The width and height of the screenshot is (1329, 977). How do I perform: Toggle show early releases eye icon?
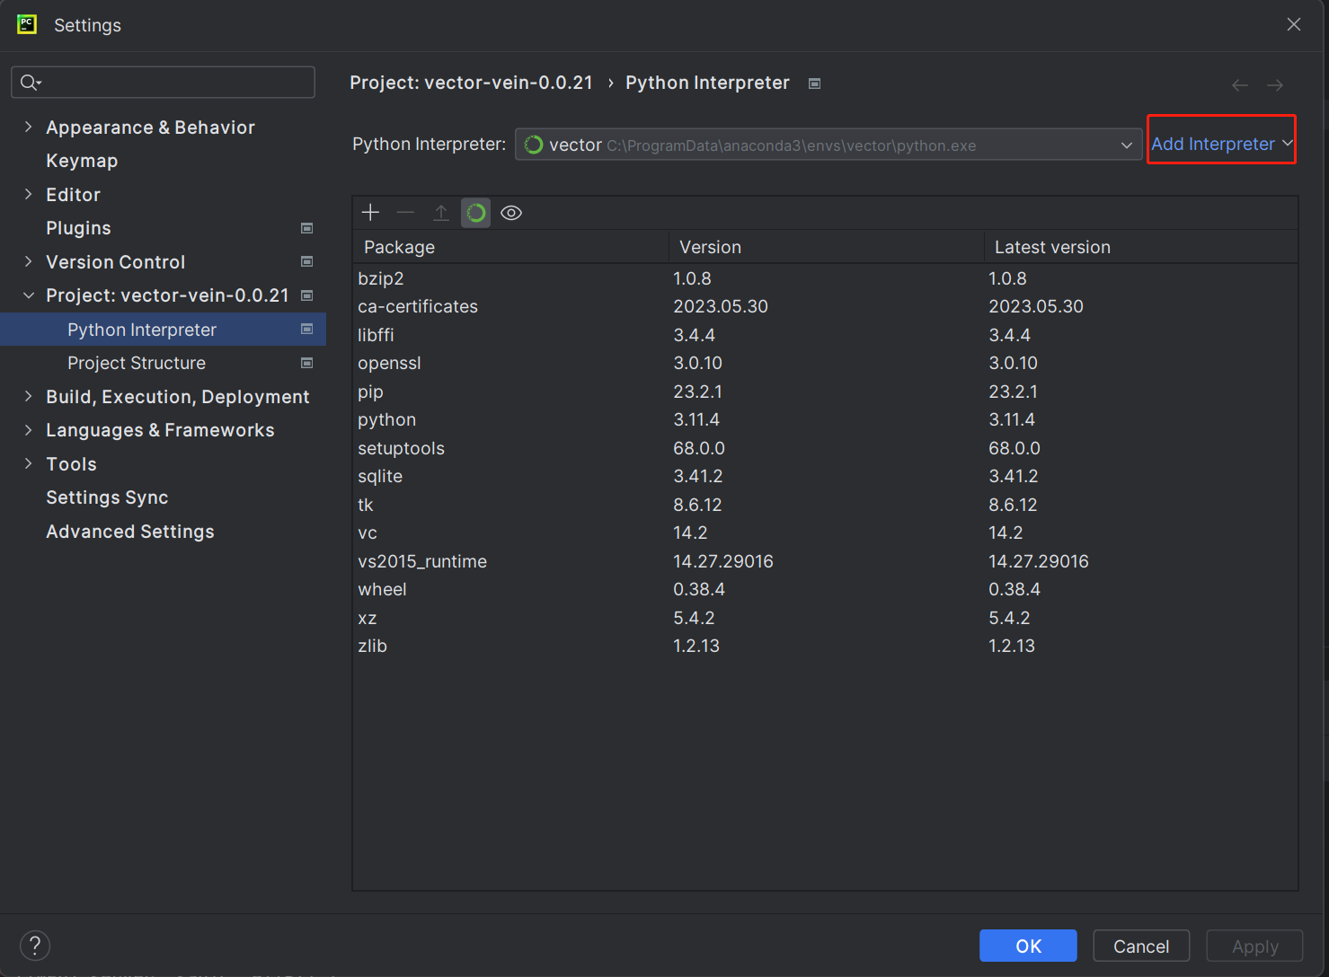click(511, 213)
